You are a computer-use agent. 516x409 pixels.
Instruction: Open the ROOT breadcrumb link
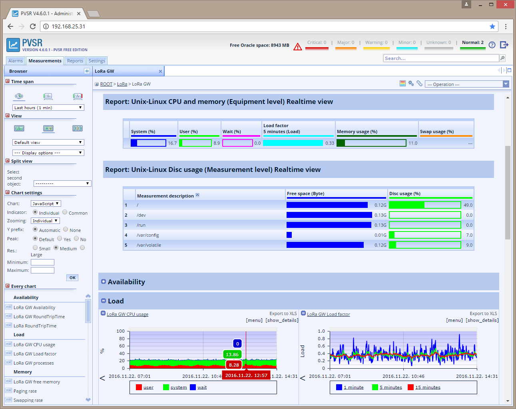point(106,84)
